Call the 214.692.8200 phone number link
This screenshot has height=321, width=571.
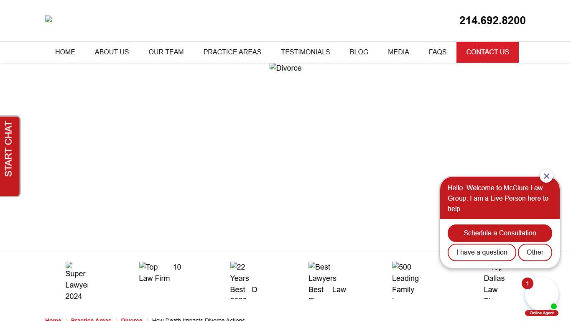[x=492, y=20]
